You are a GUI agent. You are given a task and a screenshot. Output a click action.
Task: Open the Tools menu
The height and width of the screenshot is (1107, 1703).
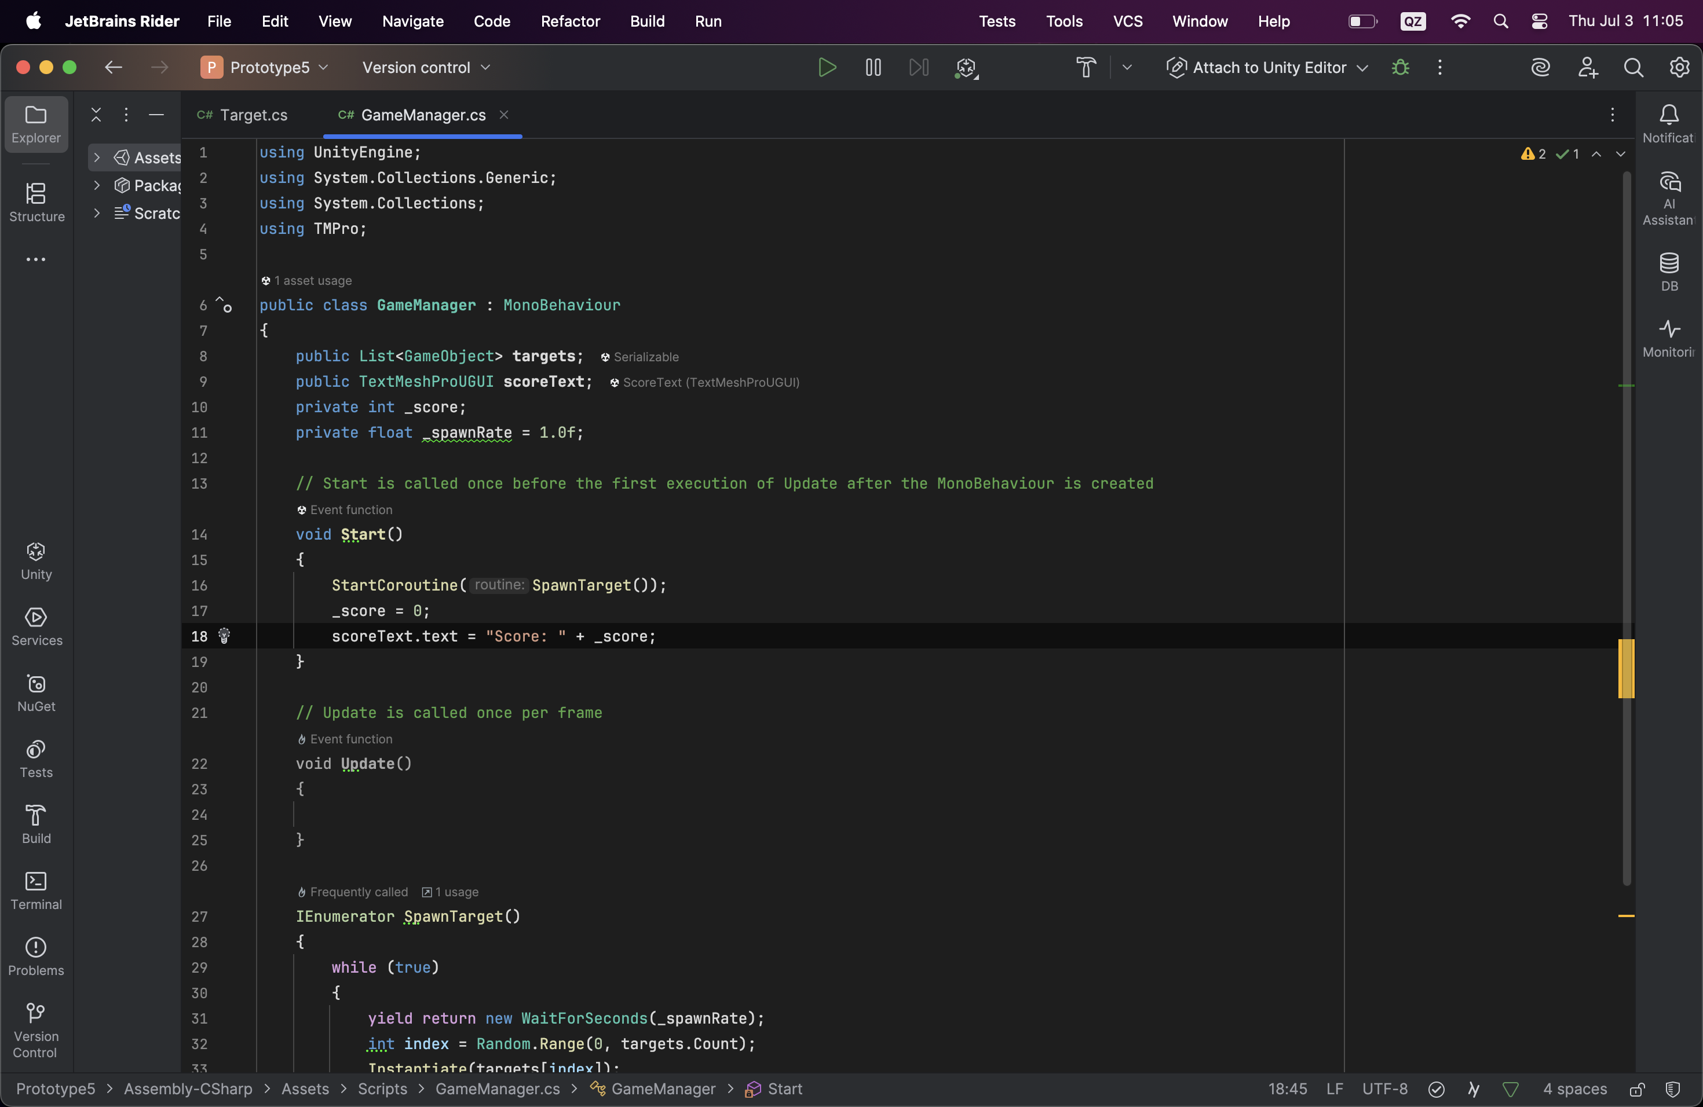1064,21
